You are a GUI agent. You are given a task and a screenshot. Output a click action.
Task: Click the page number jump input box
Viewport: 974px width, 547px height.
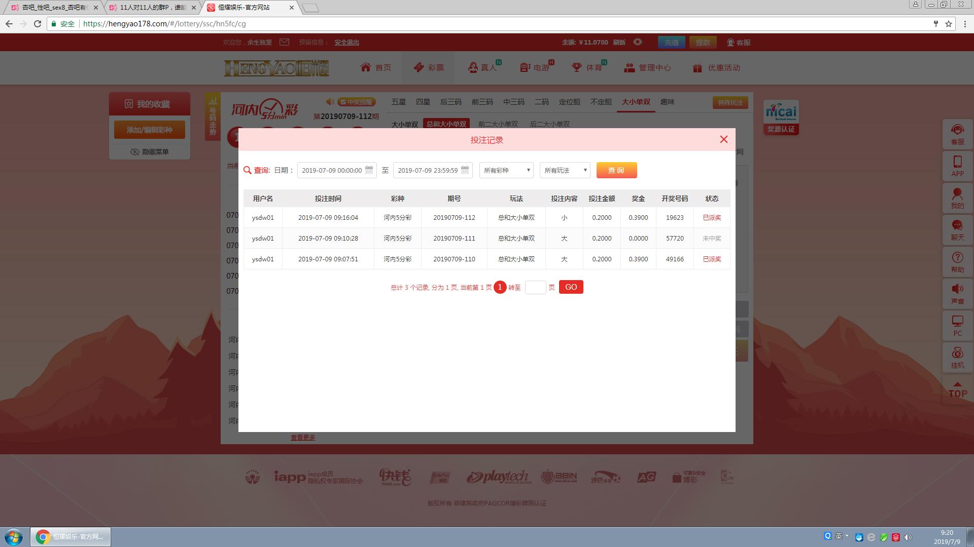(x=535, y=287)
